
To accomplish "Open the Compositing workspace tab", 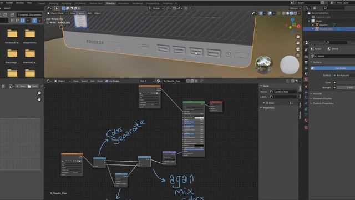I will tap(153, 3).
